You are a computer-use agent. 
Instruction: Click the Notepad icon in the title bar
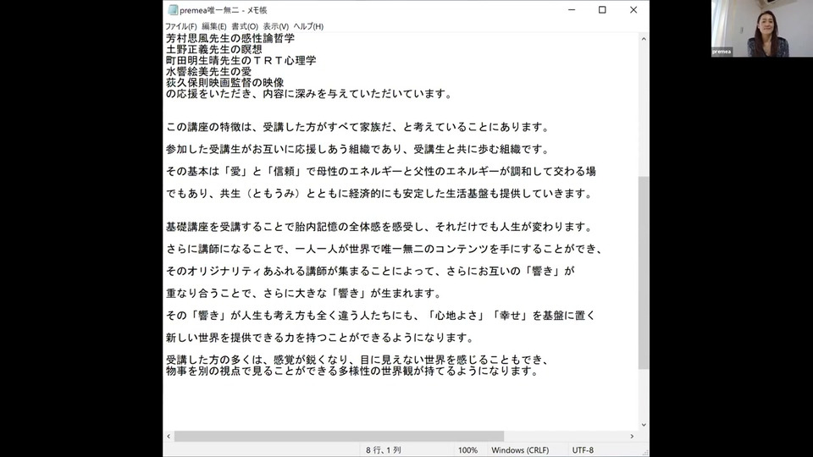[x=173, y=10]
